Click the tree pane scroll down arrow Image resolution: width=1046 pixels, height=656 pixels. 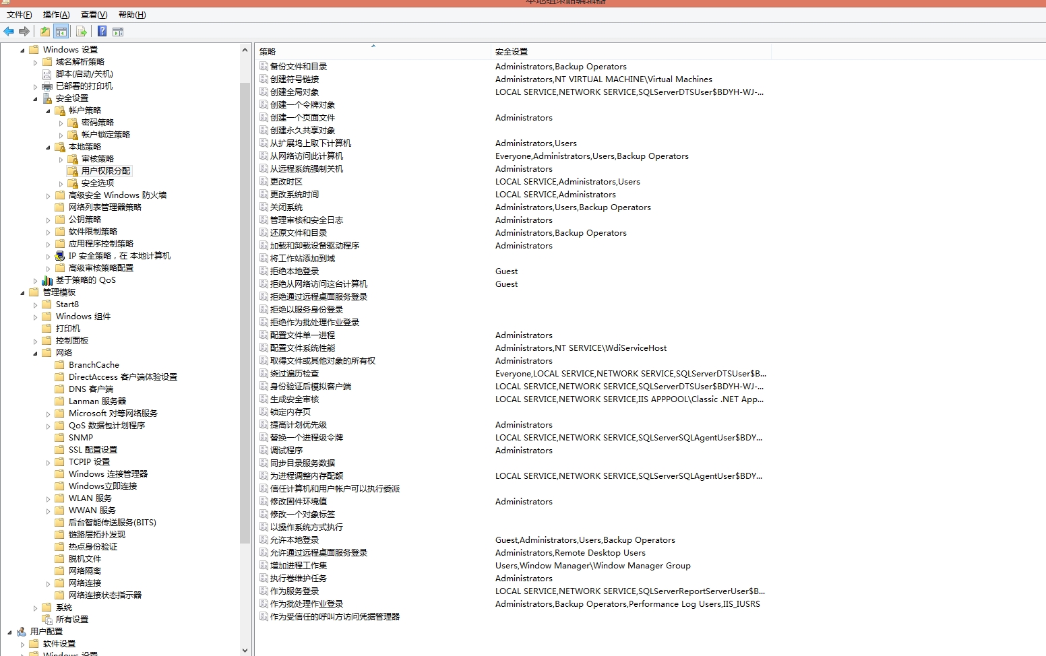[x=245, y=651]
